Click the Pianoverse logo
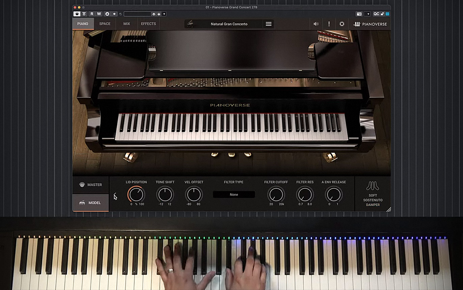 [370, 24]
